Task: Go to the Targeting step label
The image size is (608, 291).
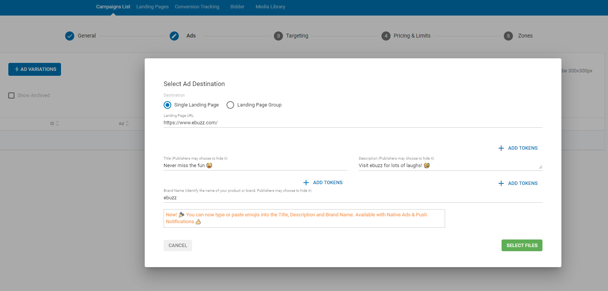Action: pos(297,36)
